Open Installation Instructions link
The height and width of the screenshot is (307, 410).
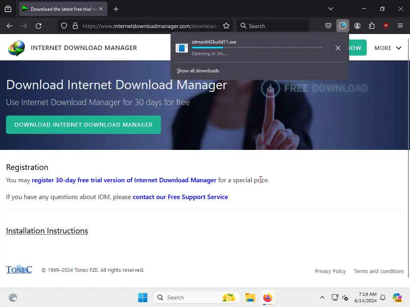click(x=47, y=231)
